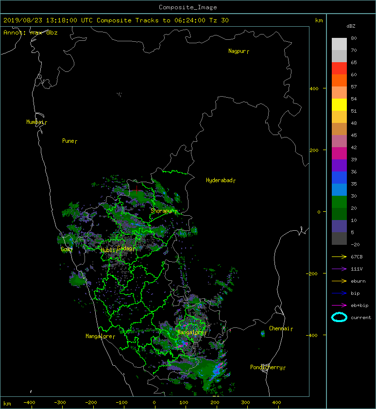Click the -400 tick on the vertical axis
Viewport: 376px width, 409px height.
coord(312,335)
